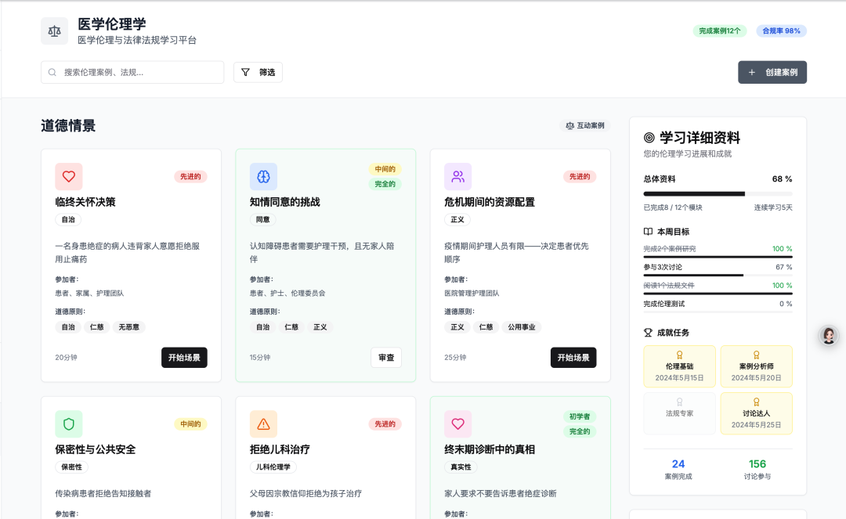Click the 总体资料 68% progress bar

[718, 193]
